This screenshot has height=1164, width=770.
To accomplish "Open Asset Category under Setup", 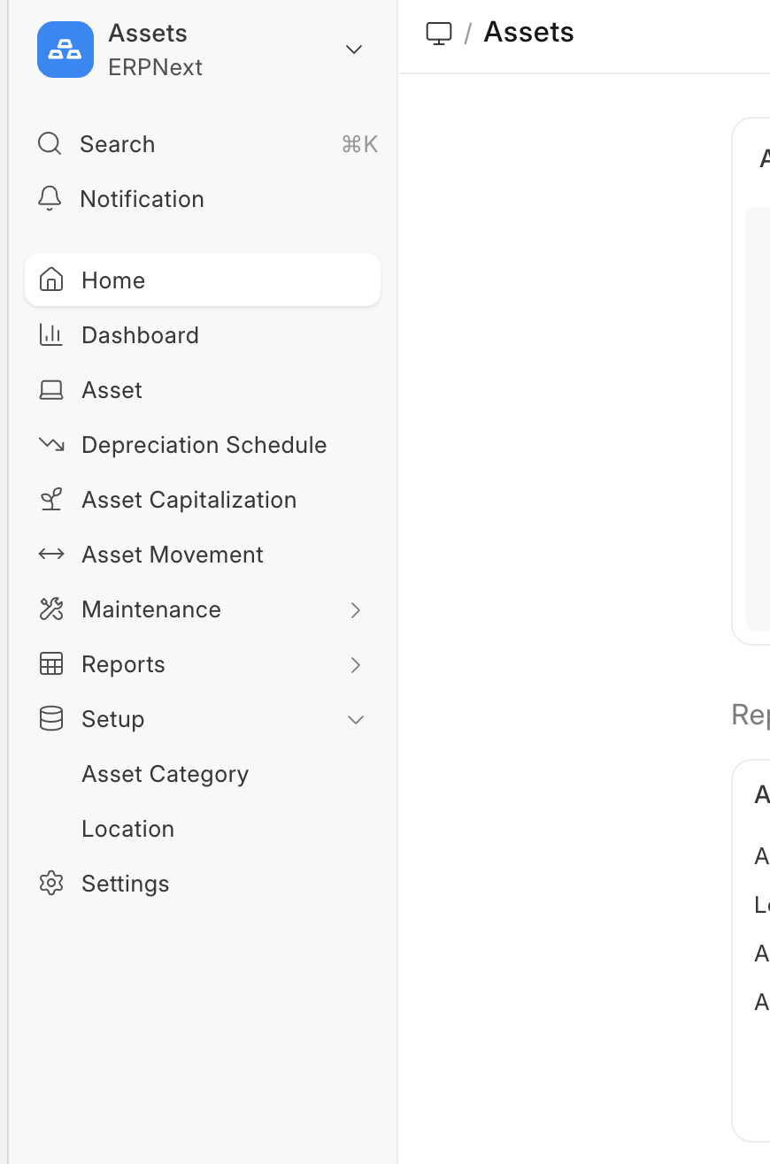I will tap(165, 774).
